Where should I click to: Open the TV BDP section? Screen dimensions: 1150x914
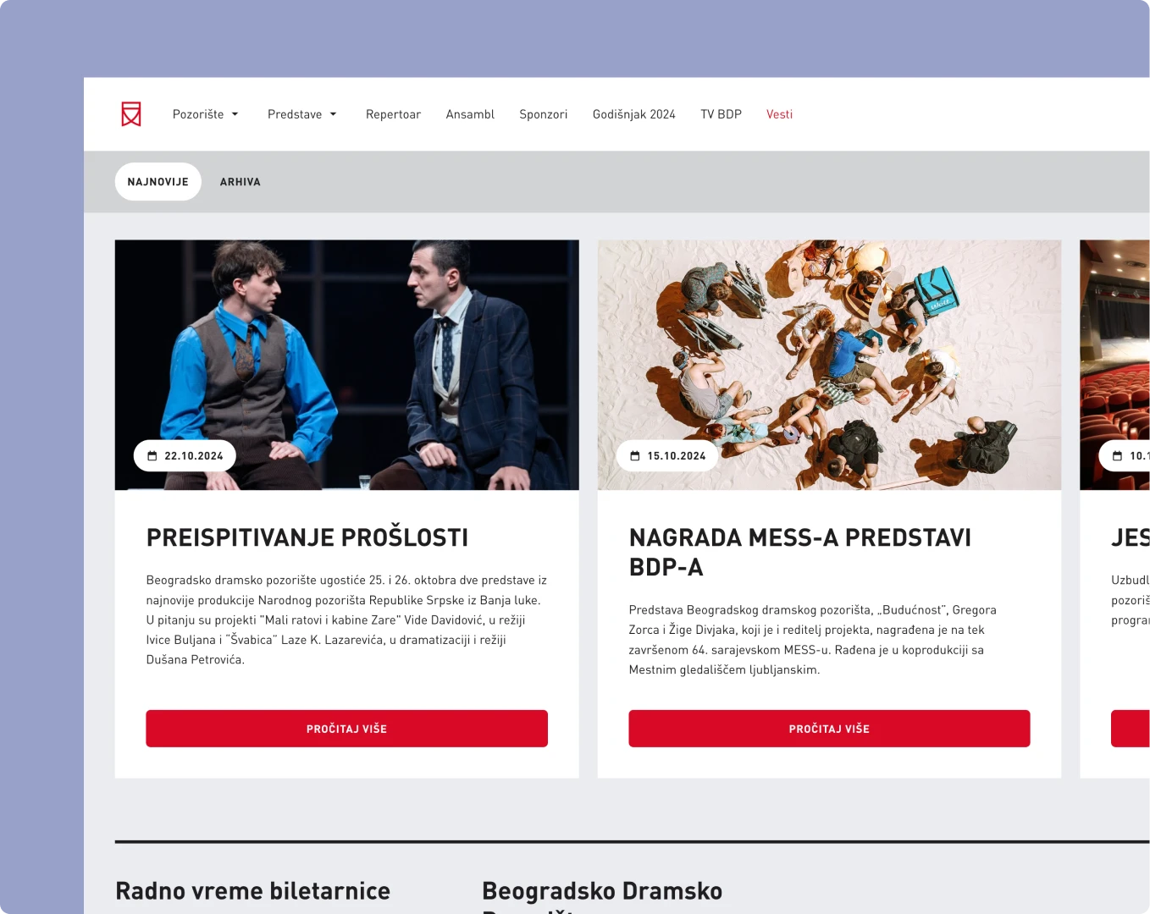[x=721, y=114]
